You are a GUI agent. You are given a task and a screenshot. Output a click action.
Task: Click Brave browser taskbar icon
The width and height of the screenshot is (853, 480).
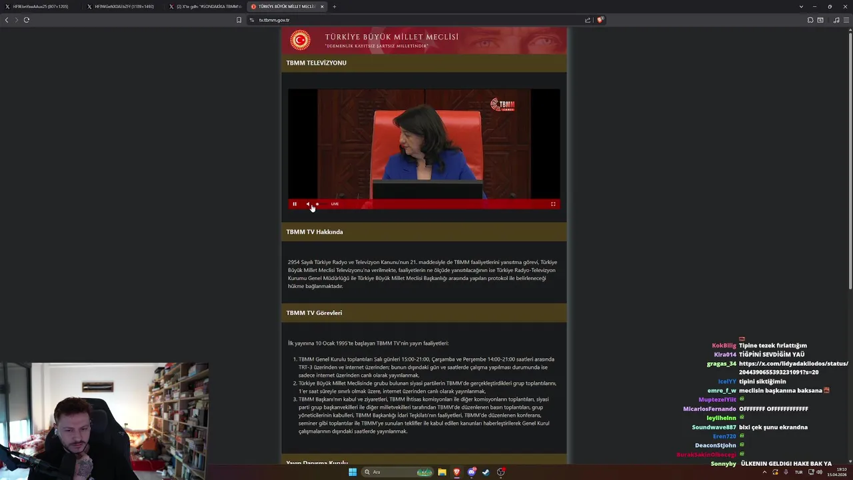(x=456, y=472)
